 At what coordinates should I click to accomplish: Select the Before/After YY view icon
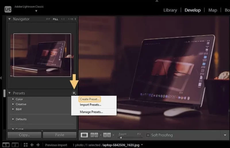click(x=107, y=135)
